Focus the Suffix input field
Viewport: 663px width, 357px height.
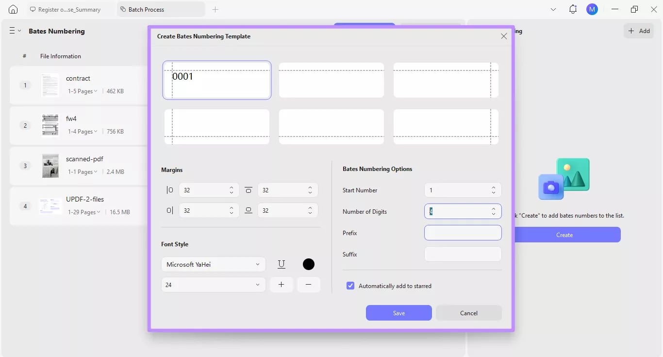coord(463,254)
